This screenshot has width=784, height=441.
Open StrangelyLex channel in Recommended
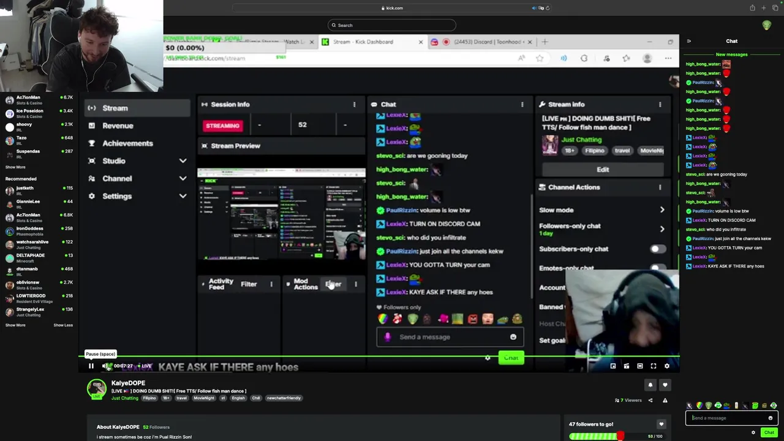click(39, 312)
